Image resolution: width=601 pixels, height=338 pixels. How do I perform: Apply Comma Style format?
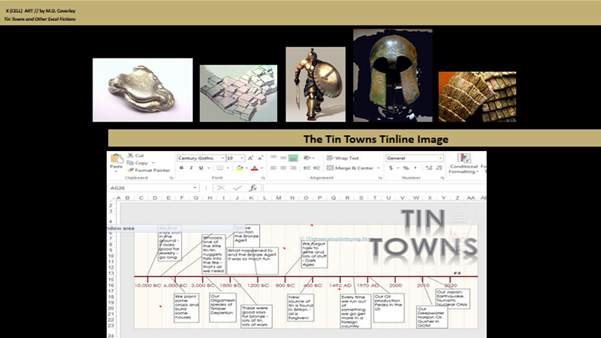click(x=415, y=167)
